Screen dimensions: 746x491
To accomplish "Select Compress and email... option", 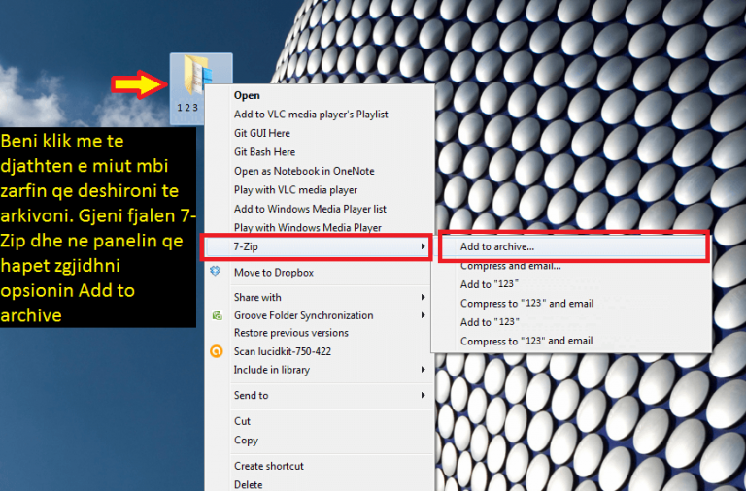I will (510, 266).
